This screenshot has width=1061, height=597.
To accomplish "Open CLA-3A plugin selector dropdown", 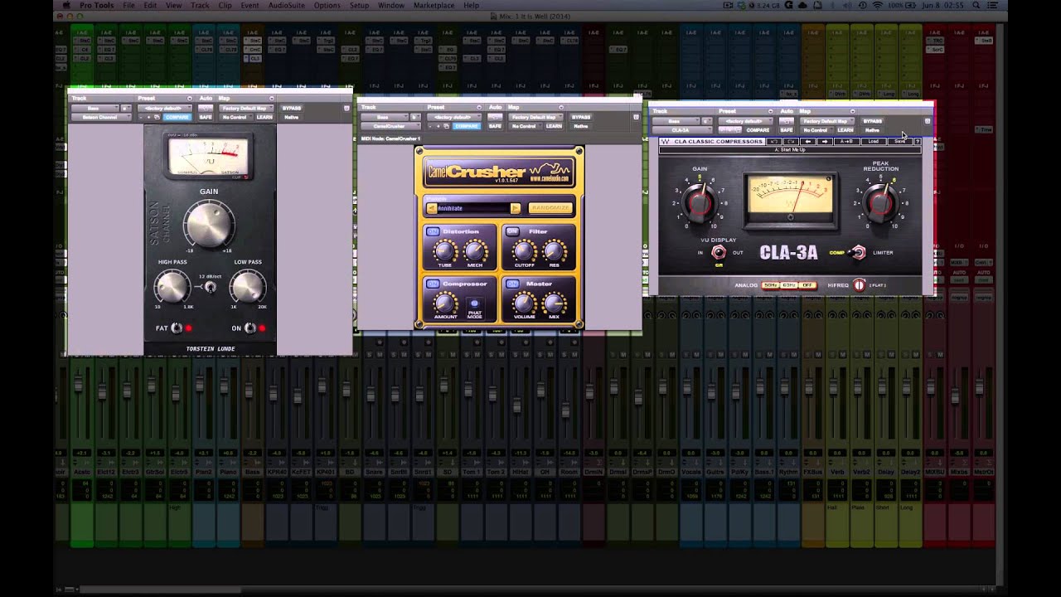I will coord(681,130).
